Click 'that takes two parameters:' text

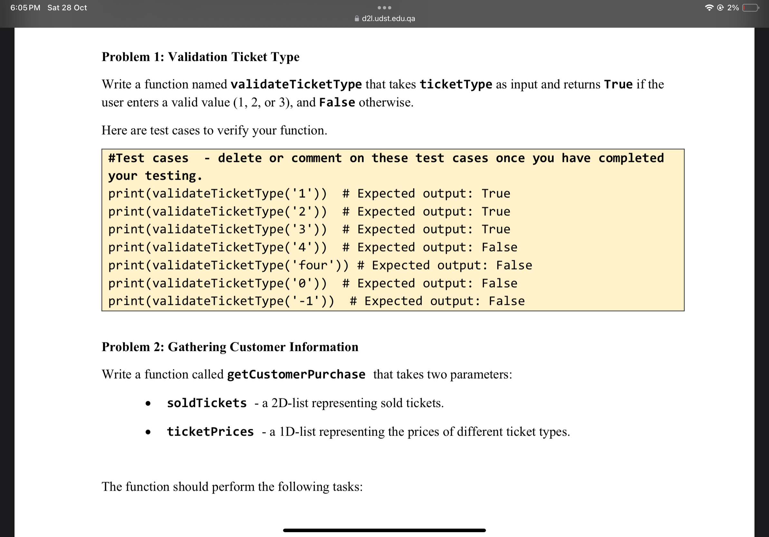tap(442, 374)
